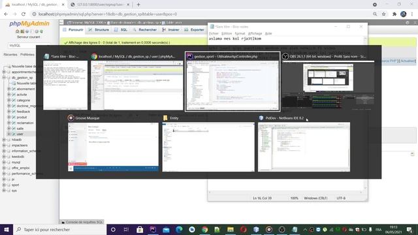418x235 pixels.
Task: Click Préférées tab in phpMyAdmin sidebar
Action: [27, 55]
